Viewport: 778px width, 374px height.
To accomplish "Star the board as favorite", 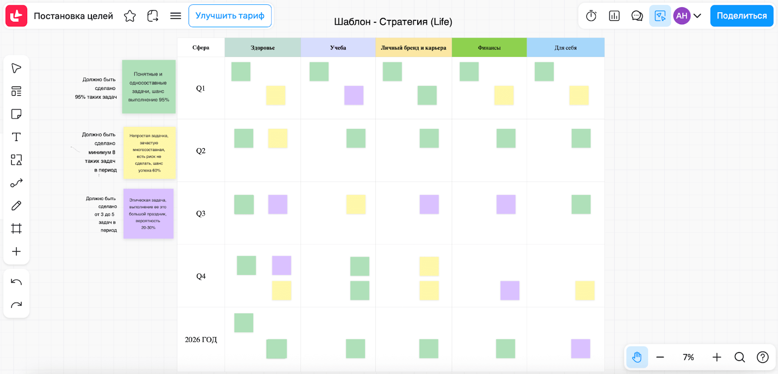I will coord(130,16).
